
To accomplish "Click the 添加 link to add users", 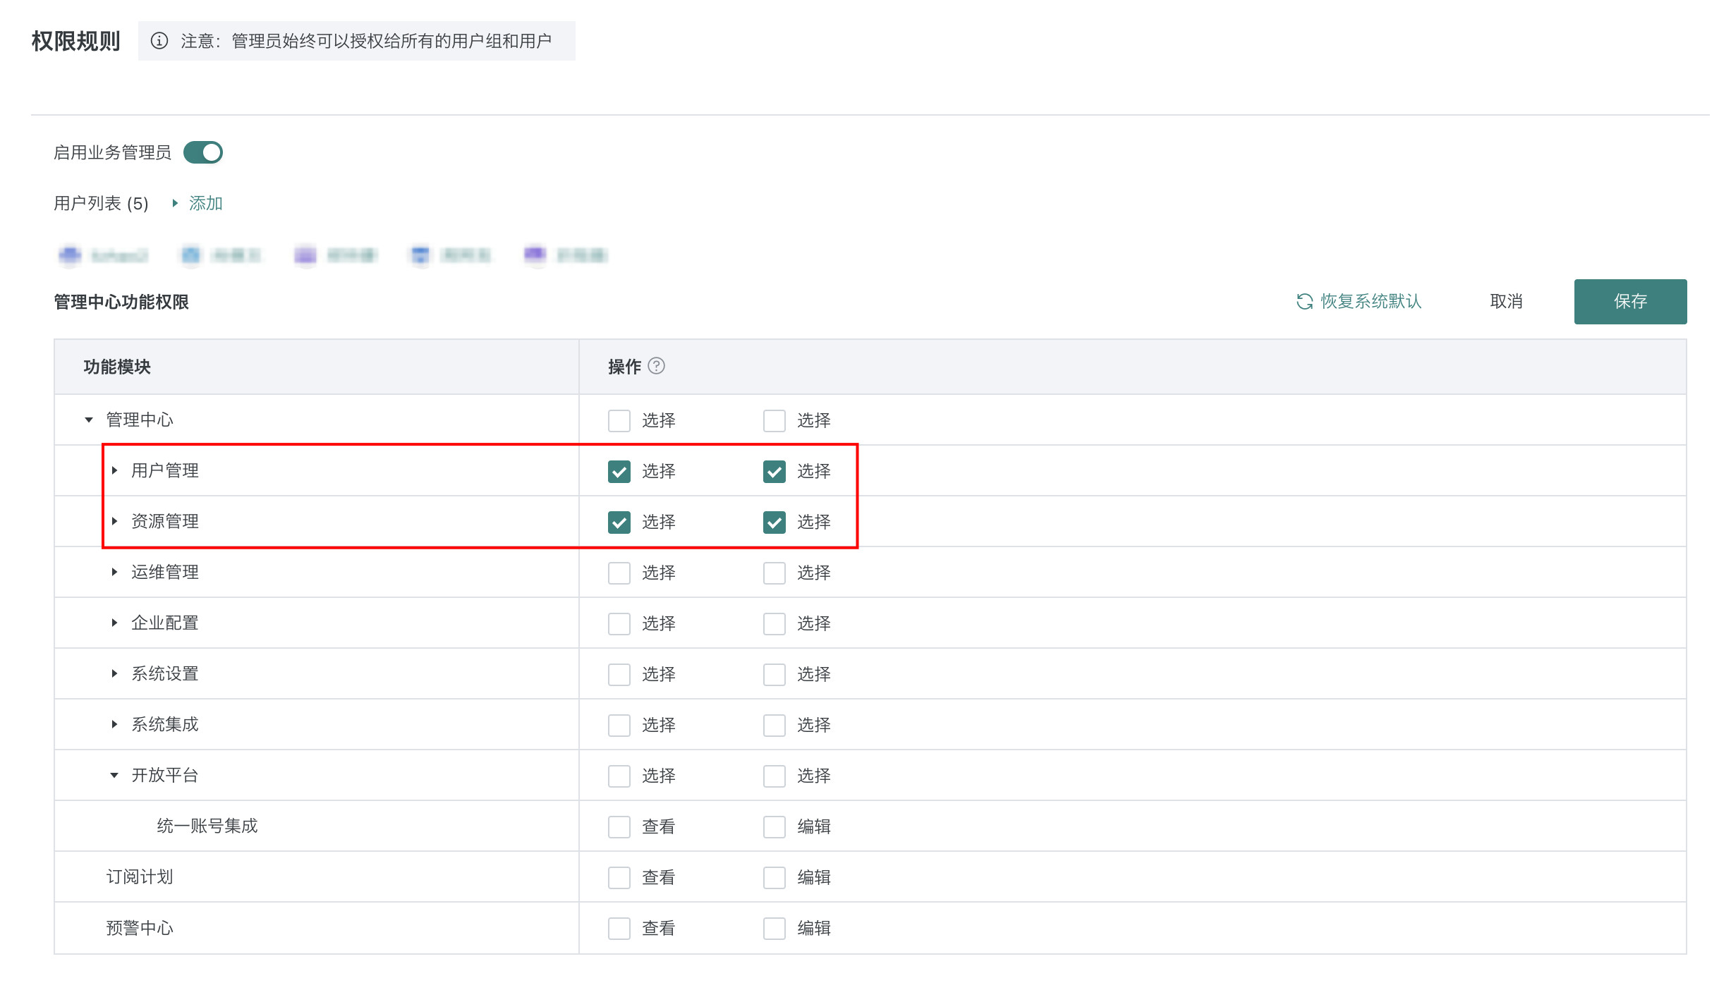I will click(205, 203).
